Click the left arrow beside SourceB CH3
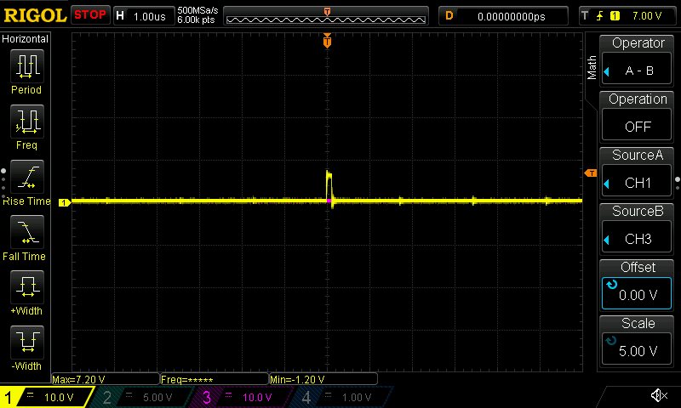This screenshot has height=408, width=681. click(x=607, y=240)
